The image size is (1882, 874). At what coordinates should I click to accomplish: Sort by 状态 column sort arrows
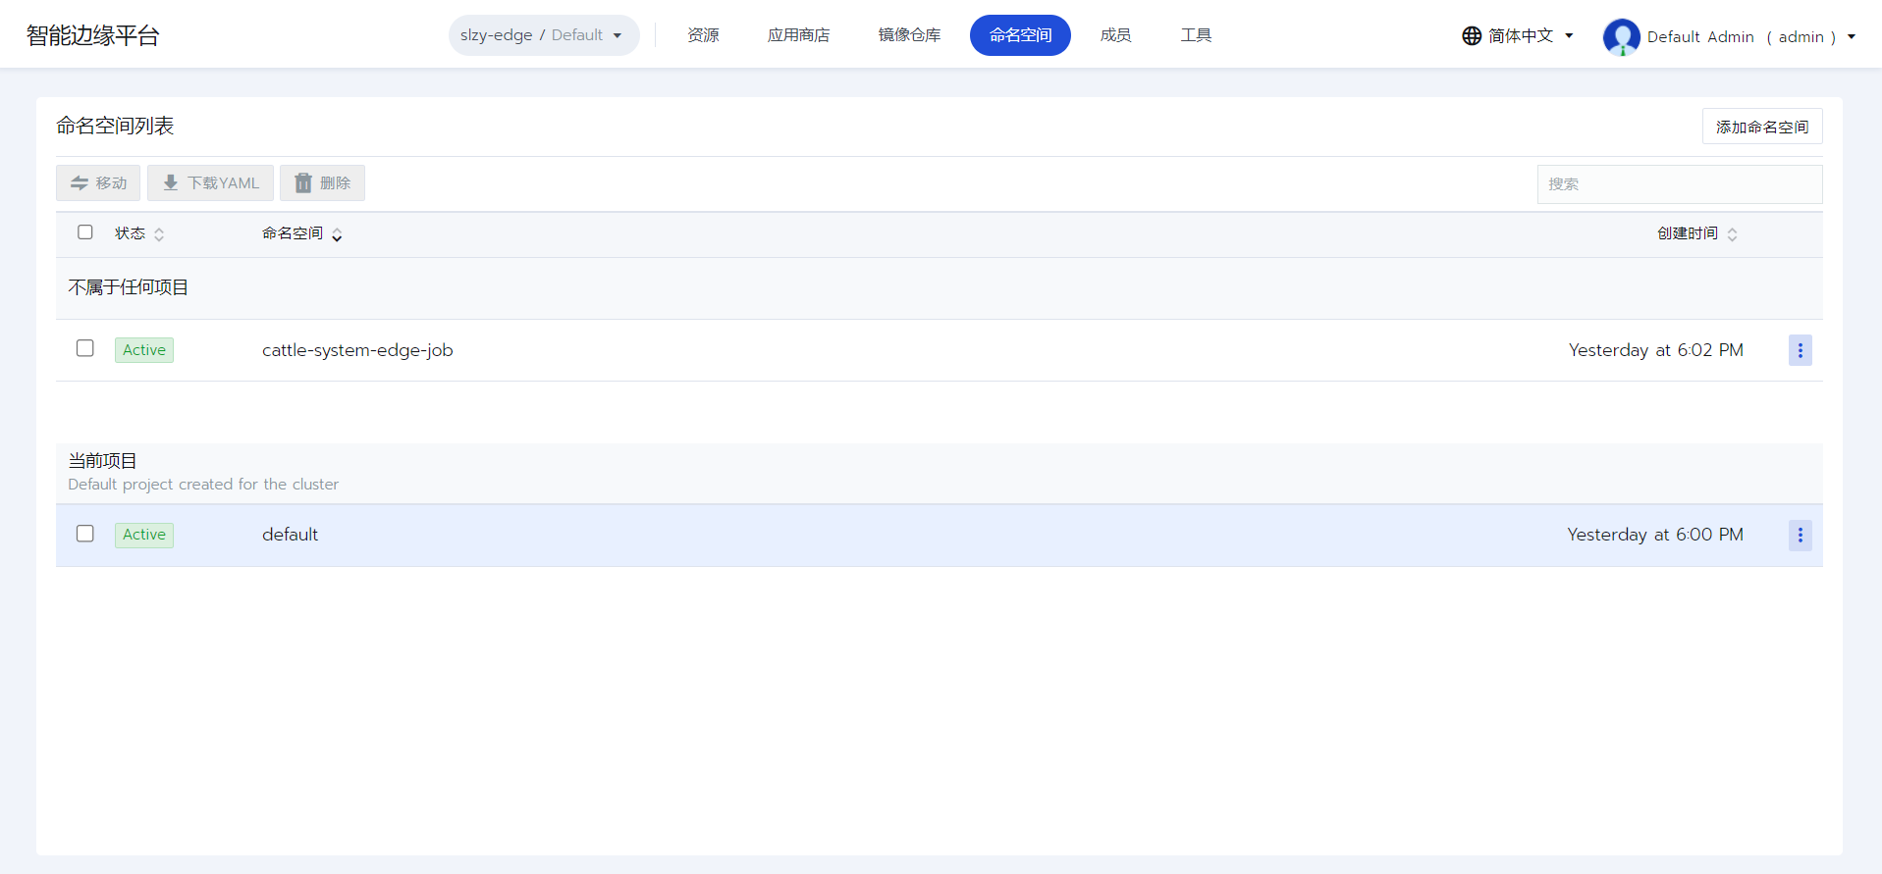(x=159, y=234)
